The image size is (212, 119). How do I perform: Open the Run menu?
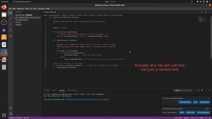tap(35, 9)
